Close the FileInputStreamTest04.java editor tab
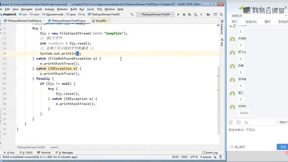 (43, 21)
